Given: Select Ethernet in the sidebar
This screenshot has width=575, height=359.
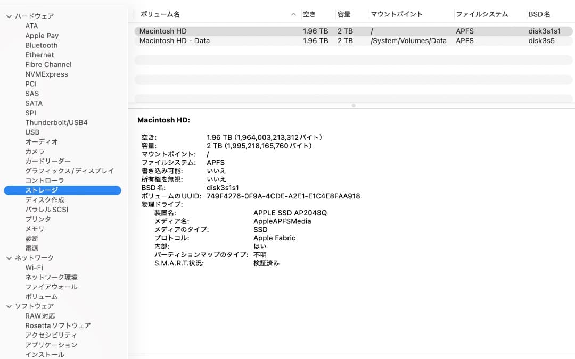Looking at the screenshot, I should 39,55.
